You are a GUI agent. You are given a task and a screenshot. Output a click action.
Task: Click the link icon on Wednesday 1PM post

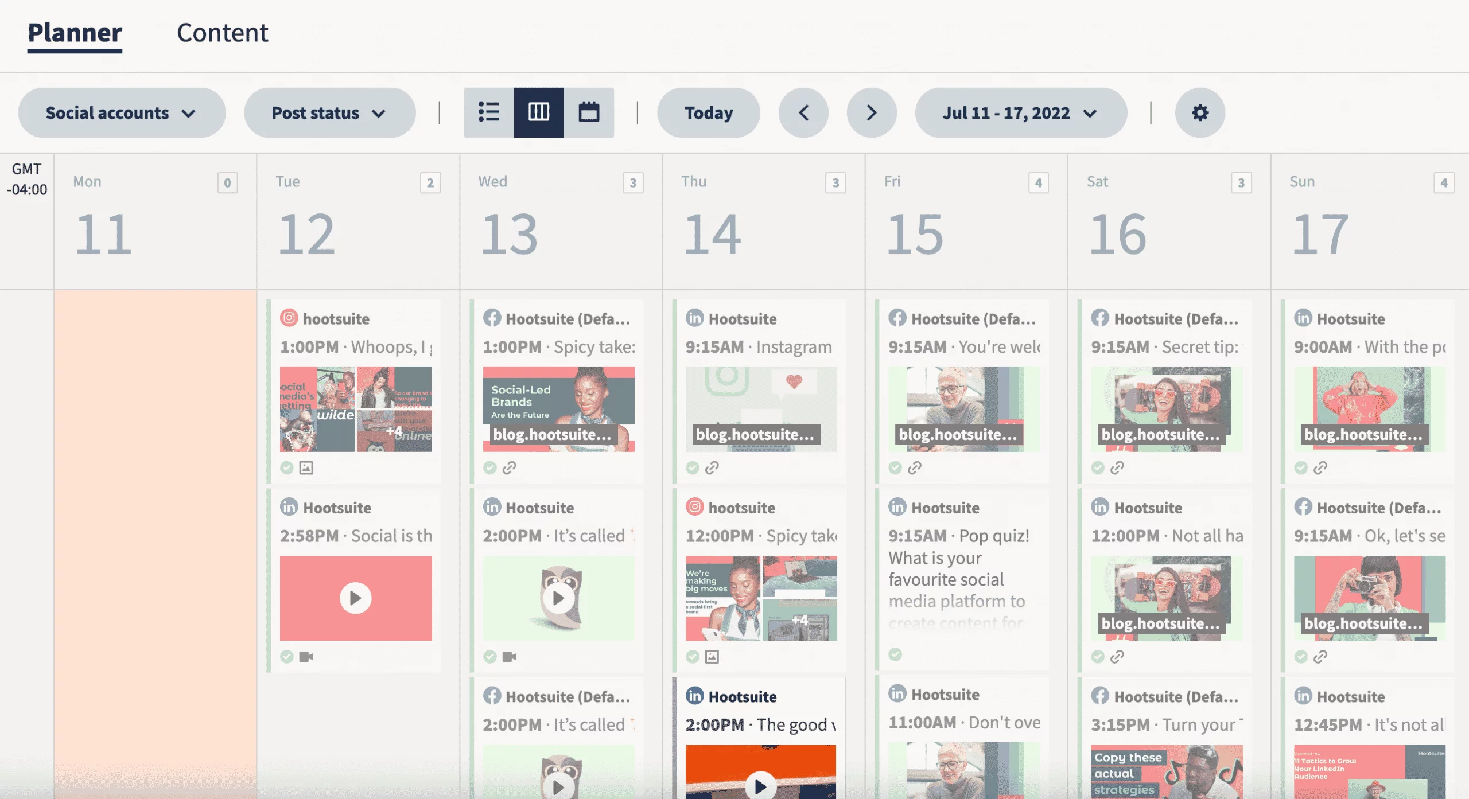[508, 467]
